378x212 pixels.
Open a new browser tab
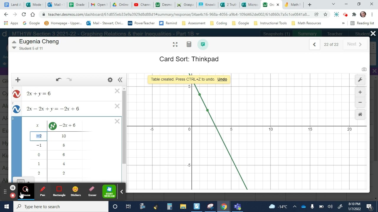point(309,5)
